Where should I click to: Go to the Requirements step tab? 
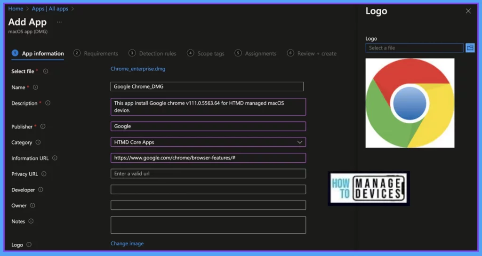point(96,54)
